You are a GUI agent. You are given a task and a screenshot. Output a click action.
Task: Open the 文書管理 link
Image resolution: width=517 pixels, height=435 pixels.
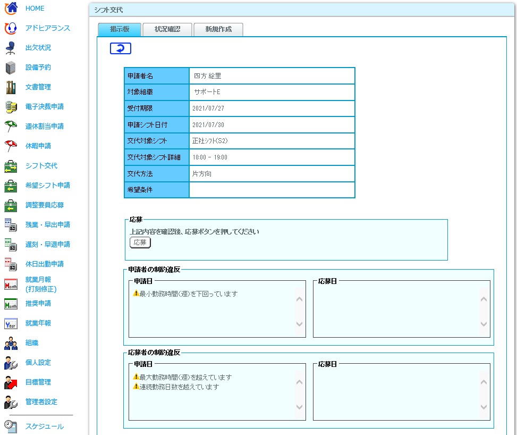[38, 87]
